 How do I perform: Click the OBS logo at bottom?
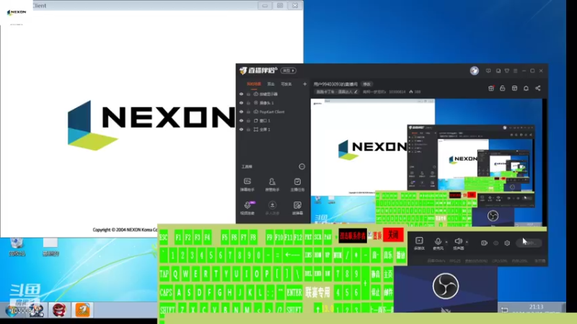tap(446, 286)
